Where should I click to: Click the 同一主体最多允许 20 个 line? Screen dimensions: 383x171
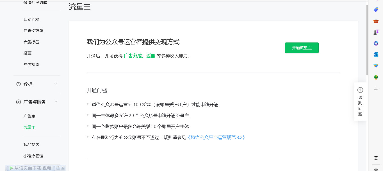(x=140, y=116)
